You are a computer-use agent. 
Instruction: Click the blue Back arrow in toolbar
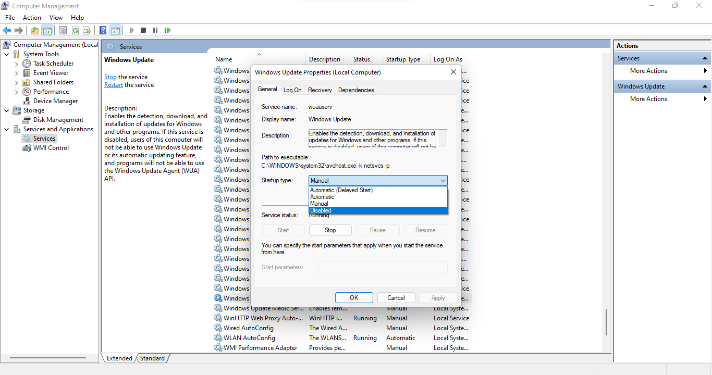[x=7, y=30]
